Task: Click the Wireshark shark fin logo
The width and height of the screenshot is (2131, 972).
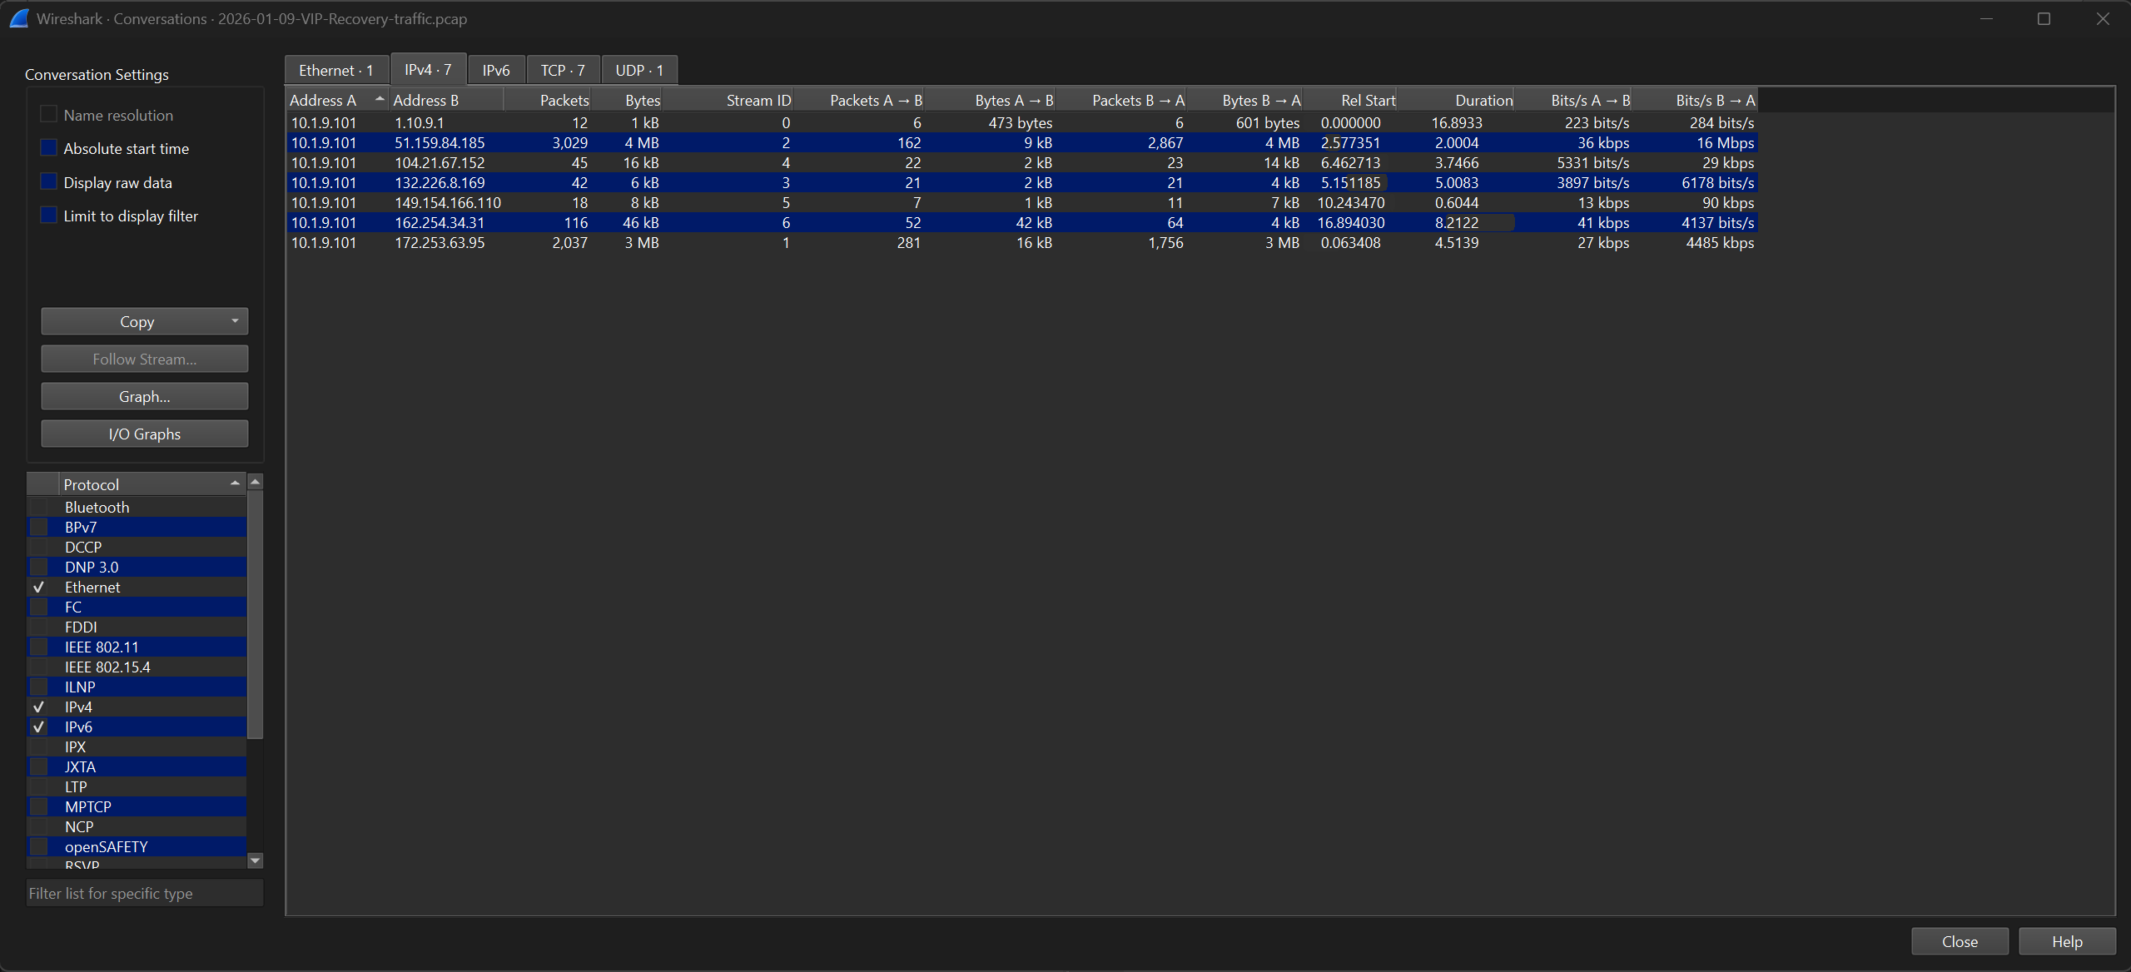Action: [x=18, y=18]
